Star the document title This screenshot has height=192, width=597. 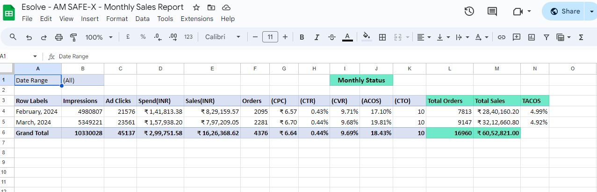(196, 7)
